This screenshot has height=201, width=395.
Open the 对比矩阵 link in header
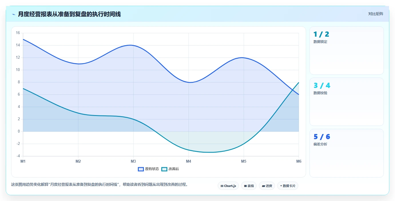[x=376, y=14]
